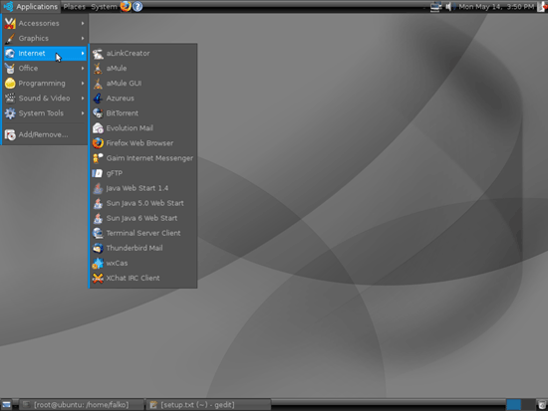Open the System menu
This screenshot has height=411, width=548.
tap(104, 7)
